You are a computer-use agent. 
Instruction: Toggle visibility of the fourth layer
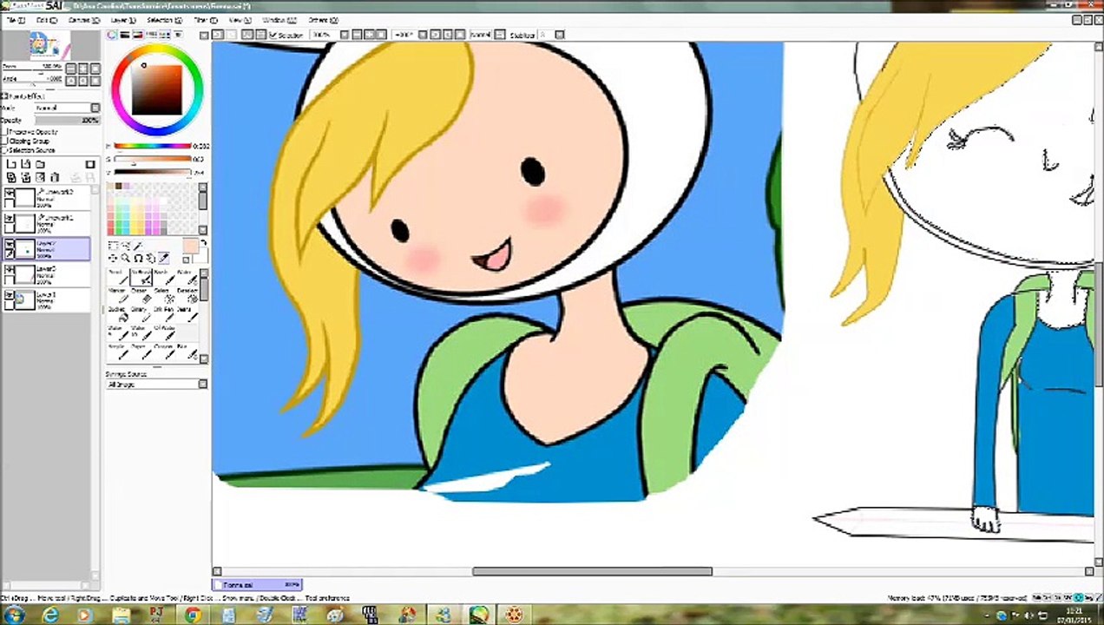pos(10,270)
